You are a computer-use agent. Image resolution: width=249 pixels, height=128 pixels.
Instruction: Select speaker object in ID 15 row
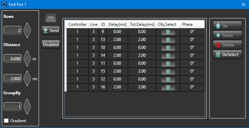click(x=168, y=72)
